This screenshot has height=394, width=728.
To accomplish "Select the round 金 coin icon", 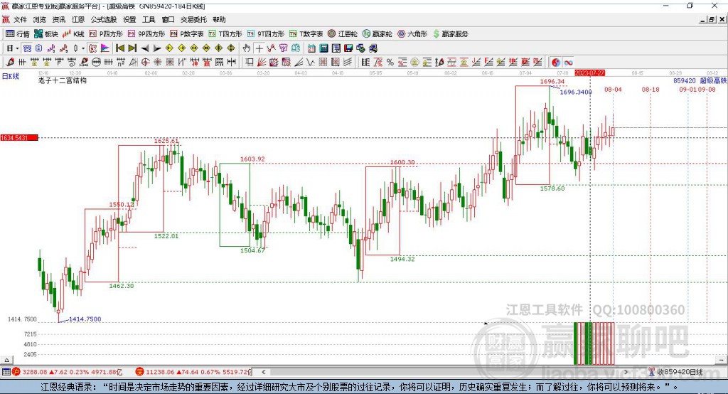I will (414, 63).
